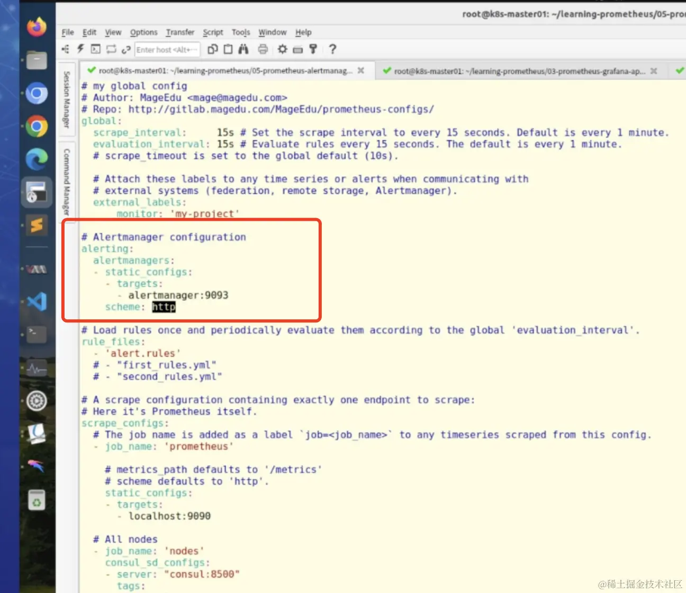Open System Monitor from dock
Screen dimensions: 686x593
click(37, 368)
